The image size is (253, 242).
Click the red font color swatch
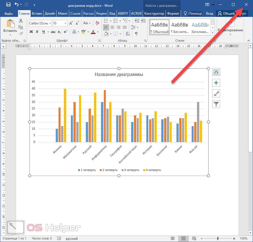(x=93, y=32)
